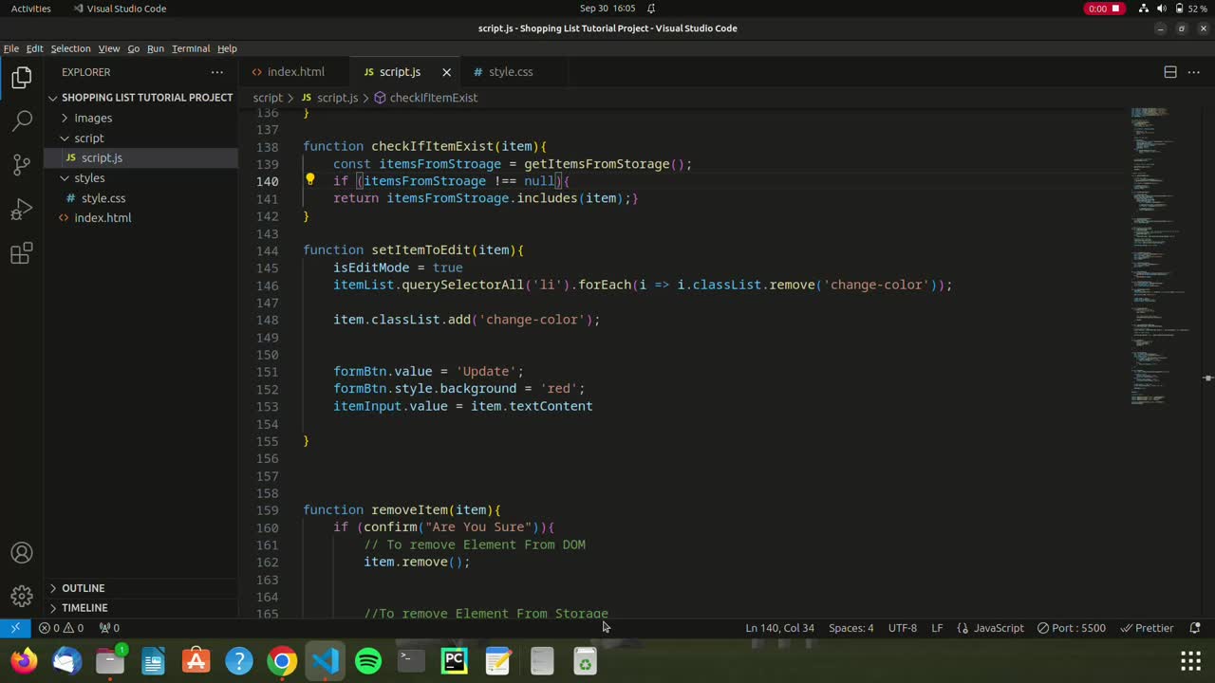The image size is (1215, 683).
Task: Click the Prettier status bar button
Action: point(1147,628)
